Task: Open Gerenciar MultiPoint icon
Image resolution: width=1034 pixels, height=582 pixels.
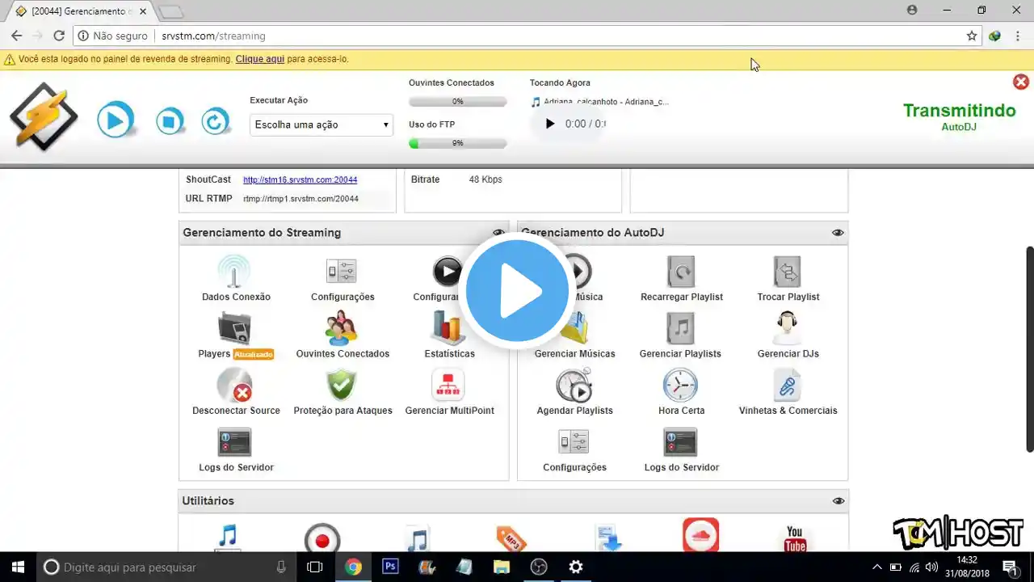Action: [x=448, y=386]
